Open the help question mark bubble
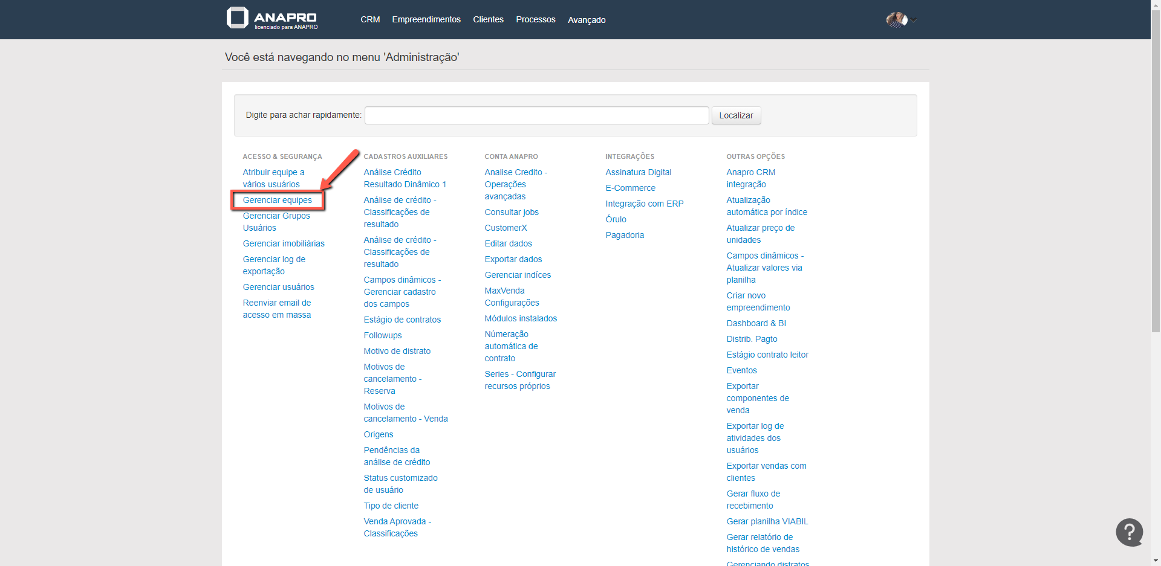This screenshot has width=1161, height=566. click(1129, 532)
